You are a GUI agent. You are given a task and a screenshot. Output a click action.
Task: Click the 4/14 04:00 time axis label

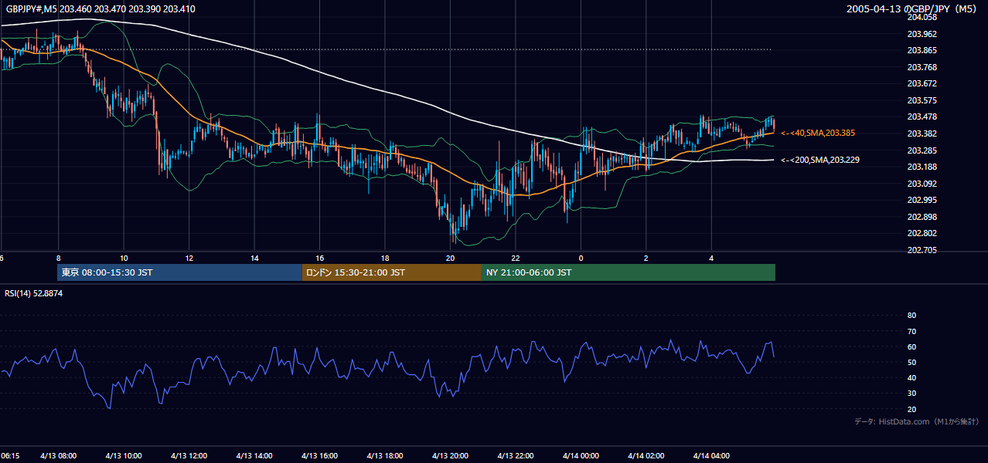[711, 456]
